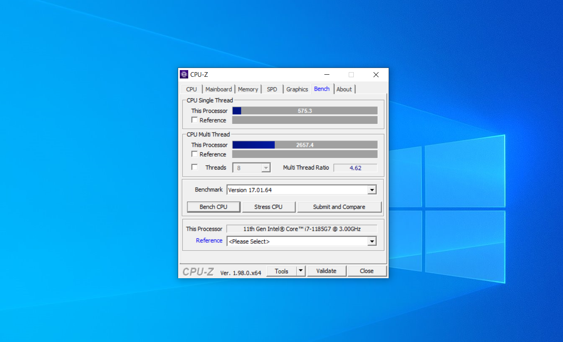Click the Validate button
563x342 pixels.
point(326,271)
